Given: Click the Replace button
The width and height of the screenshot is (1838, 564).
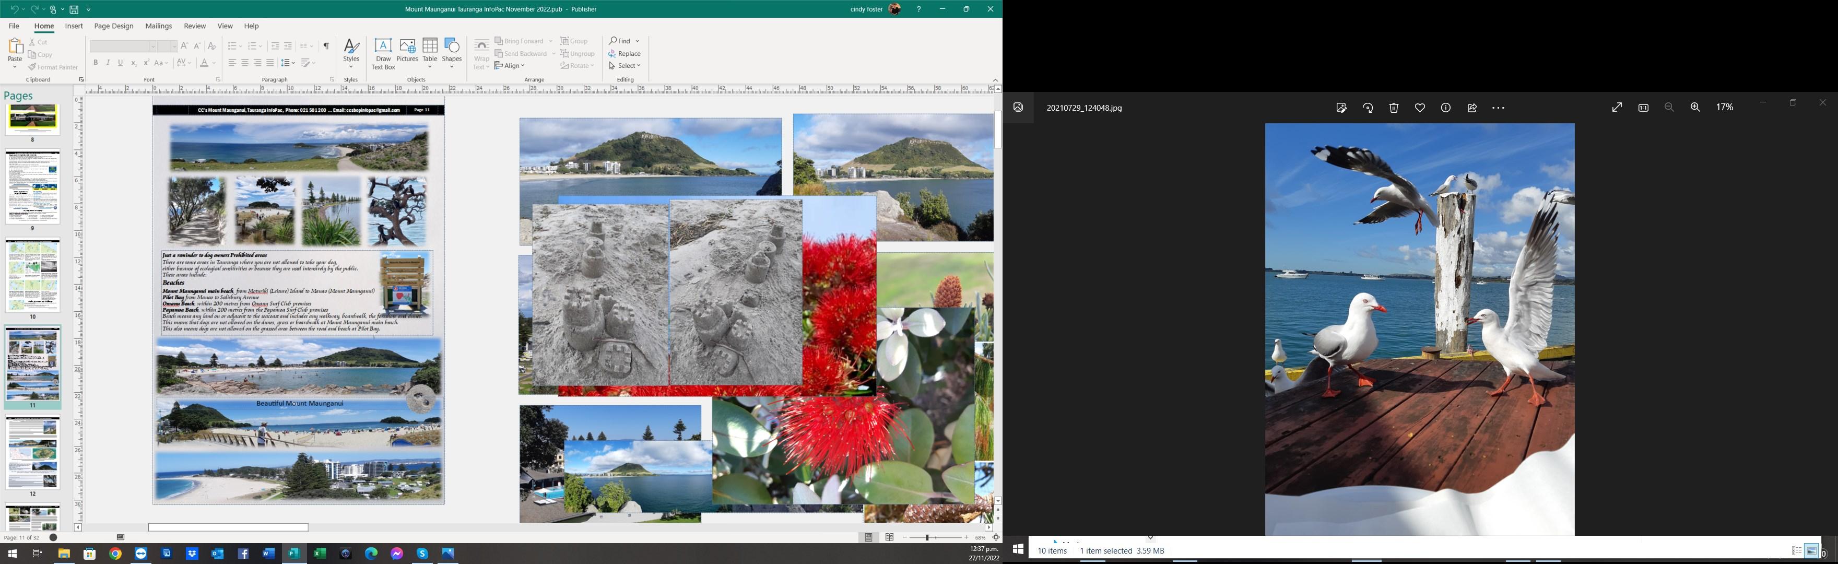Looking at the screenshot, I should 625,54.
